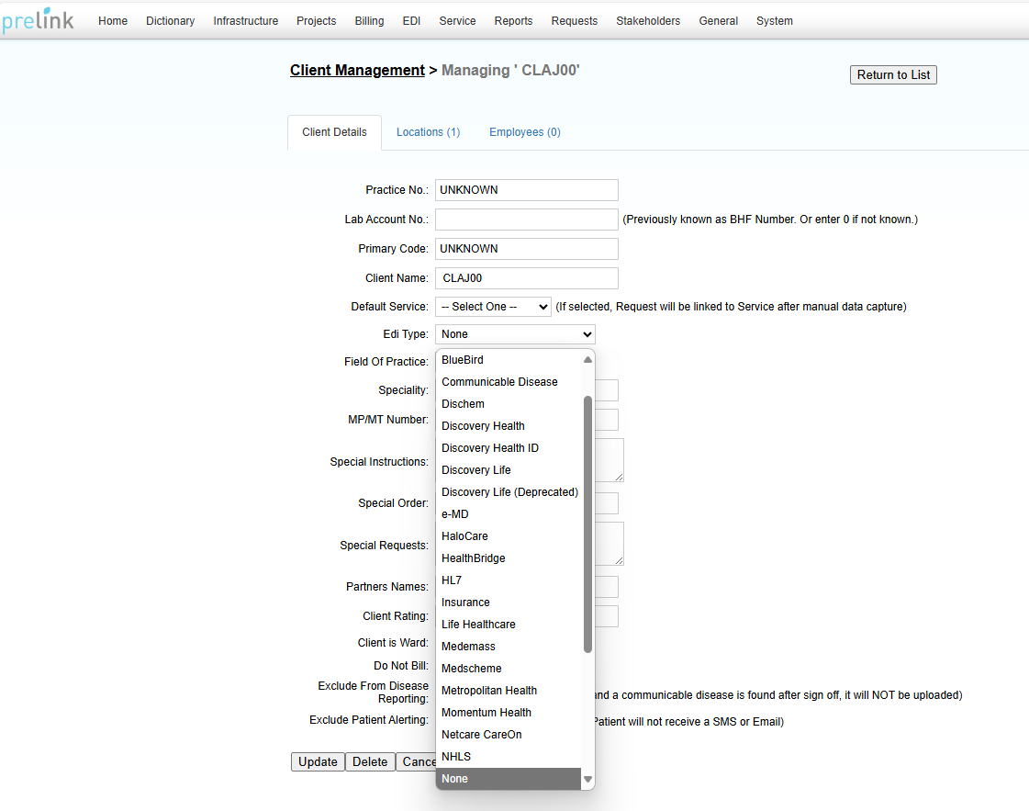The width and height of the screenshot is (1029, 811).
Task: Select HaloCare from the list
Action: point(509,535)
